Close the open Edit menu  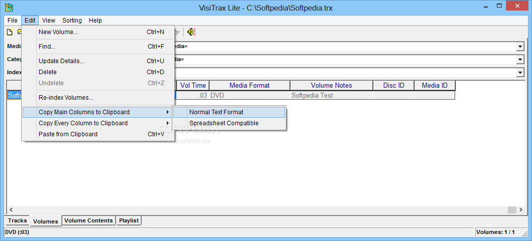tap(30, 21)
